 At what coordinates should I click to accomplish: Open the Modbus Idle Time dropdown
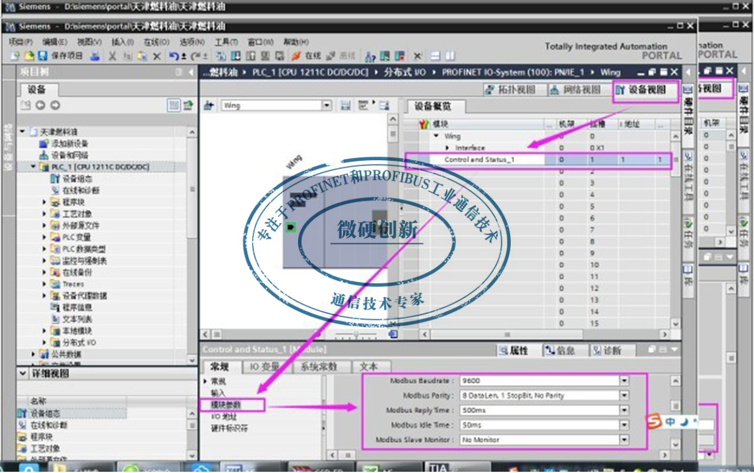[624, 425]
